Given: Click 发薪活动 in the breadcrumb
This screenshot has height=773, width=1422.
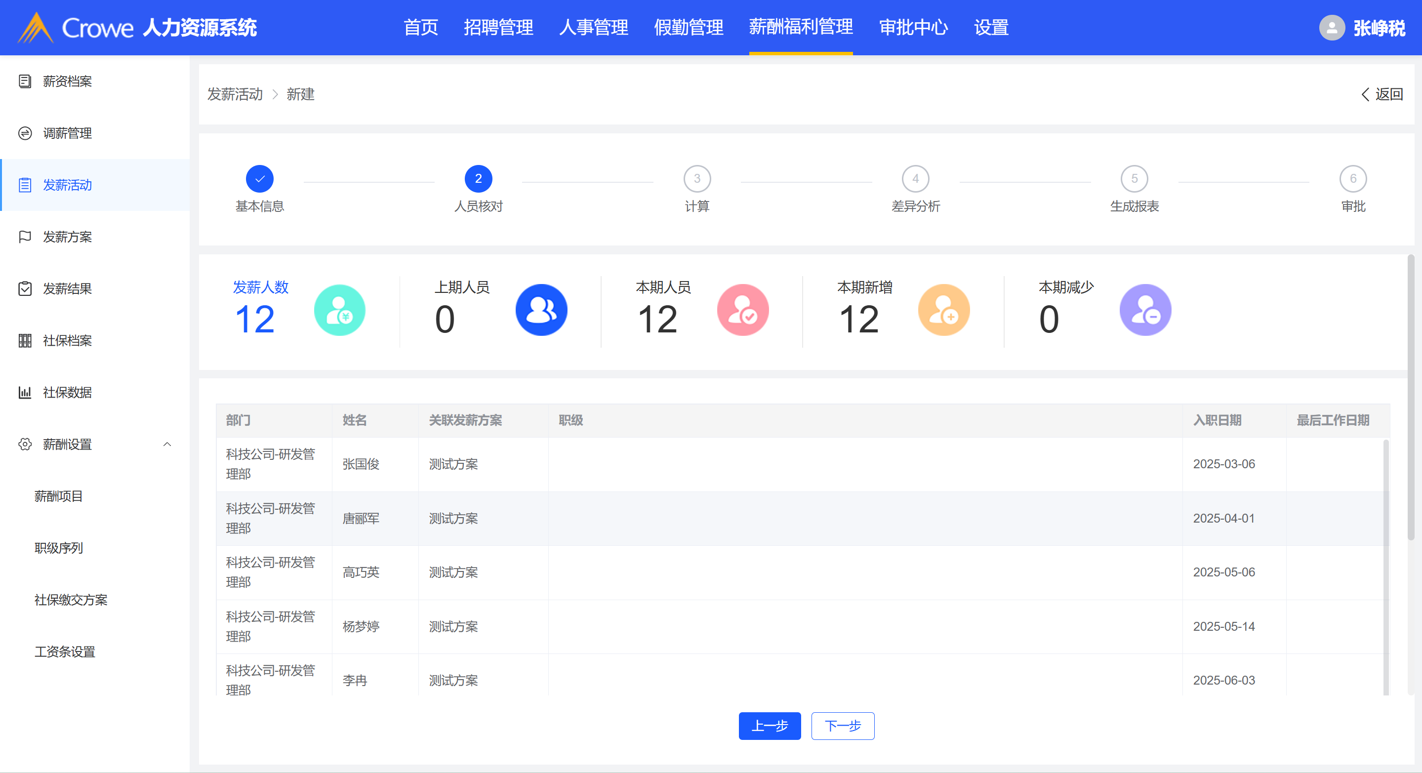Looking at the screenshot, I should pos(235,94).
